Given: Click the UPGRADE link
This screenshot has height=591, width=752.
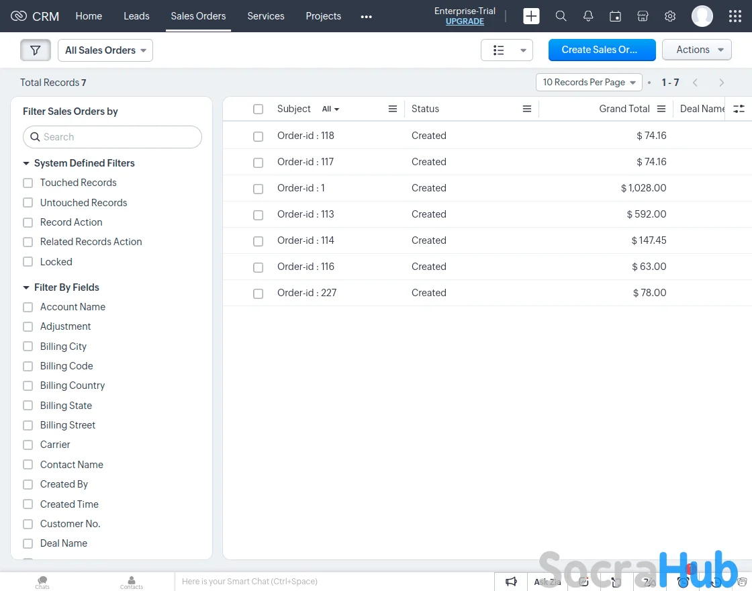Looking at the screenshot, I should 465,21.
